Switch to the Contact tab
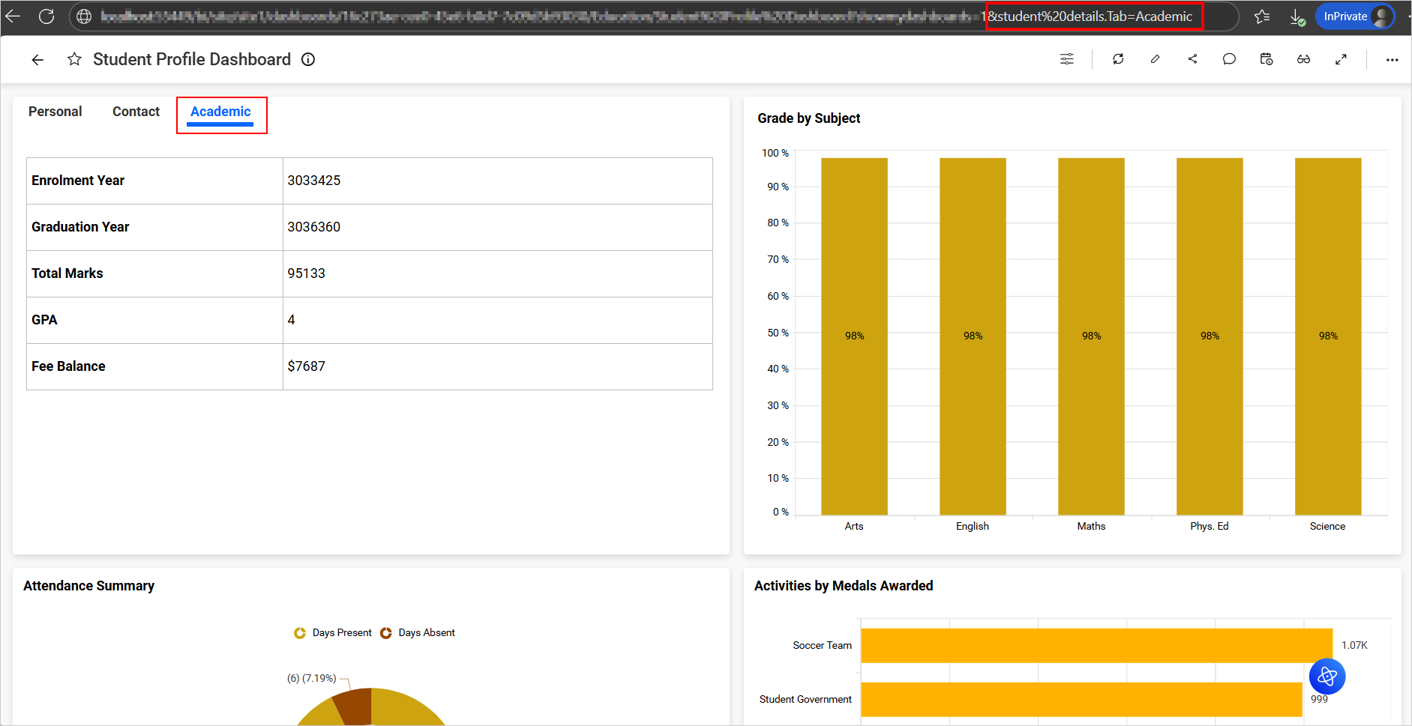1412x726 pixels. 136,111
